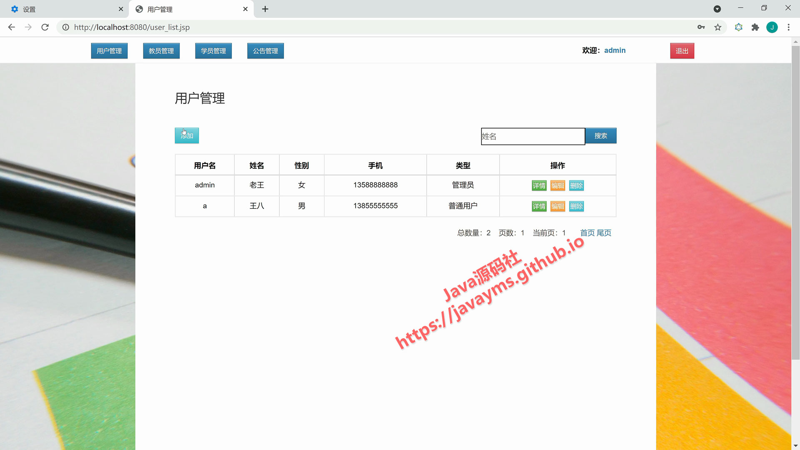Close the 用户管理 tab

245,9
